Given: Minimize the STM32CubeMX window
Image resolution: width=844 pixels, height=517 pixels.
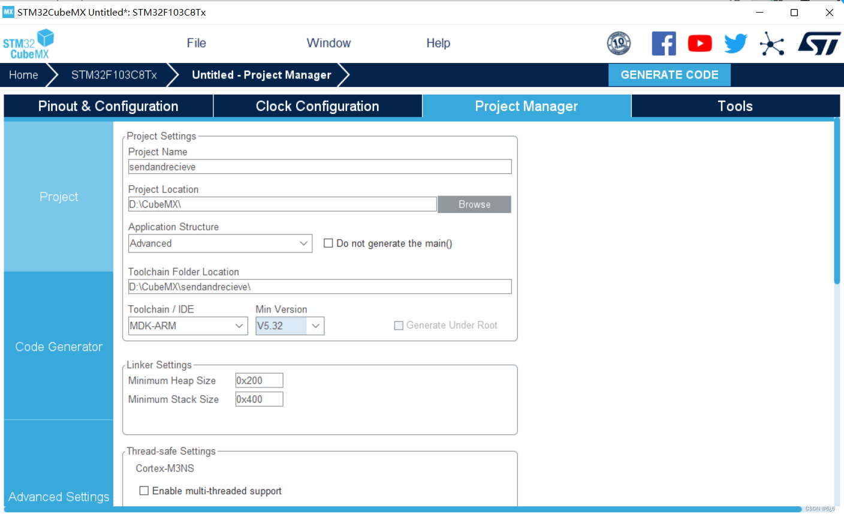Looking at the screenshot, I should [759, 12].
